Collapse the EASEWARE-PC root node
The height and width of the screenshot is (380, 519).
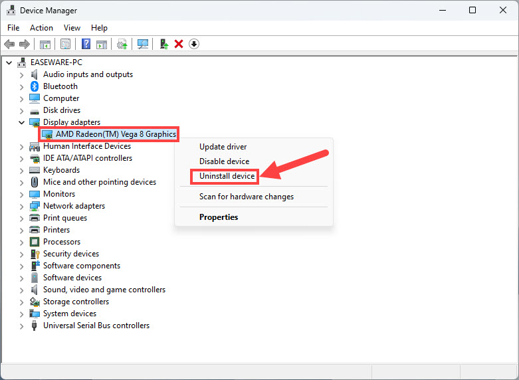[x=9, y=62]
